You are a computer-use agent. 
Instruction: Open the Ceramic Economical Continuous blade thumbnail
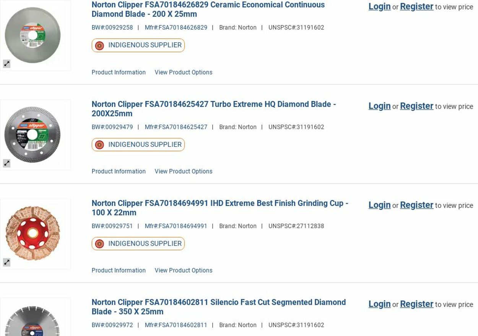coord(33,35)
